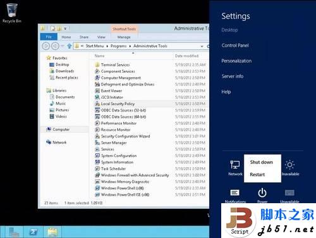
Task: Sort by Date modified column header
Action: (186, 56)
